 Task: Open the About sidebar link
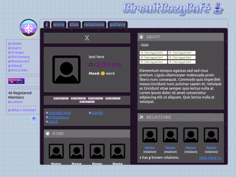click(x=17, y=66)
